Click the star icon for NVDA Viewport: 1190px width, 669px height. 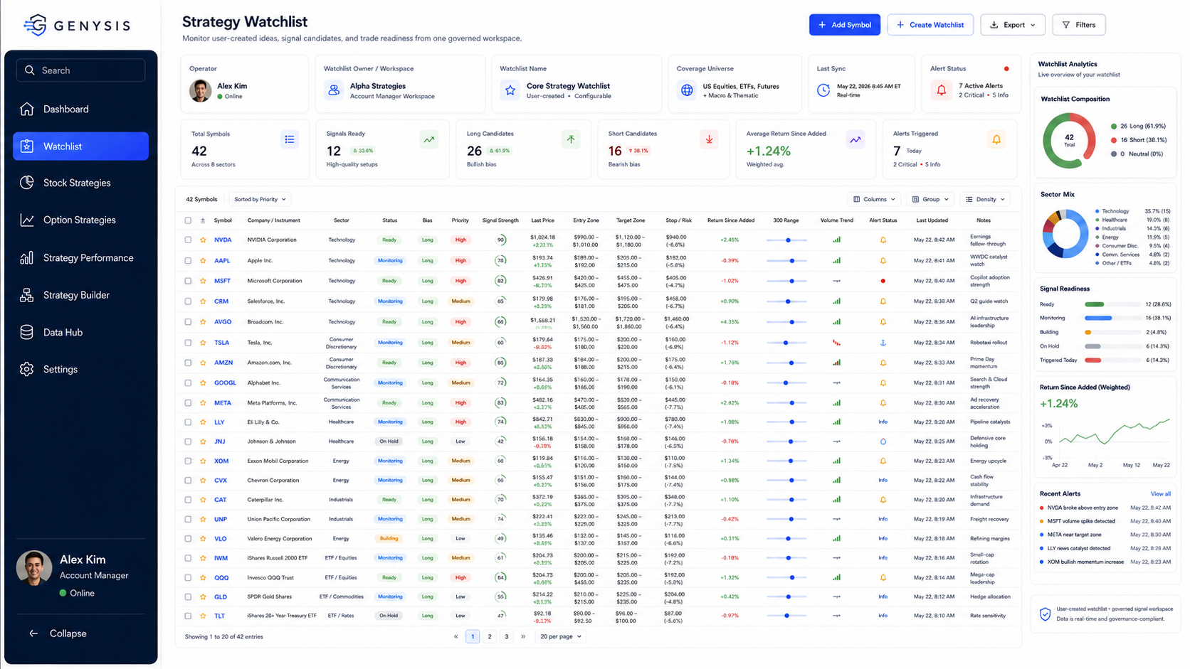tap(203, 240)
